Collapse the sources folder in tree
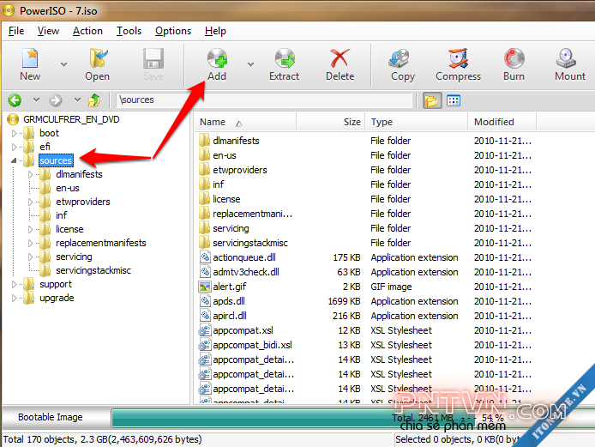 click(15, 160)
